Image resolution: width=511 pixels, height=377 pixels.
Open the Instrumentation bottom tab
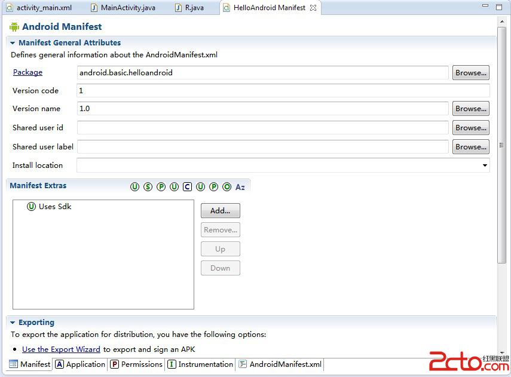click(x=200, y=364)
